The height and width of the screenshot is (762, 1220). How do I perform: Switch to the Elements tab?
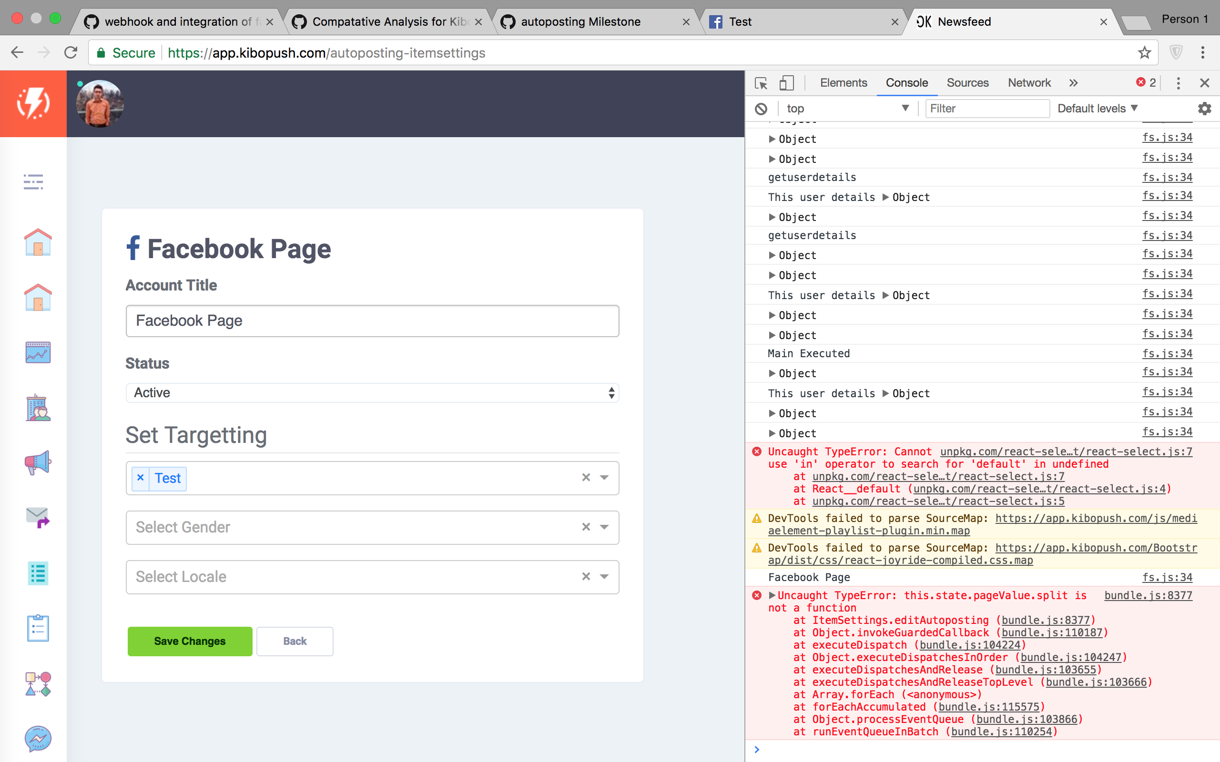pos(844,83)
